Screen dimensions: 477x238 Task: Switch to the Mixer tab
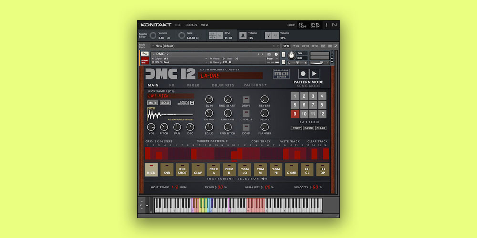tap(193, 85)
